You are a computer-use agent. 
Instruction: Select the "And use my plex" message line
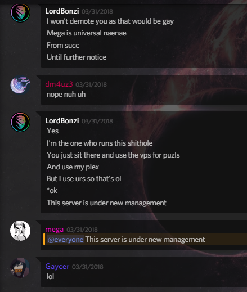(73, 167)
